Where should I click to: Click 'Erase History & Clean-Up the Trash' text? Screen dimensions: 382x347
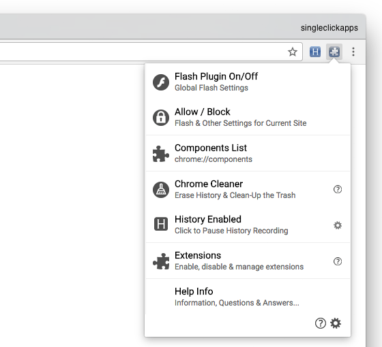click(x=235, y=195)
